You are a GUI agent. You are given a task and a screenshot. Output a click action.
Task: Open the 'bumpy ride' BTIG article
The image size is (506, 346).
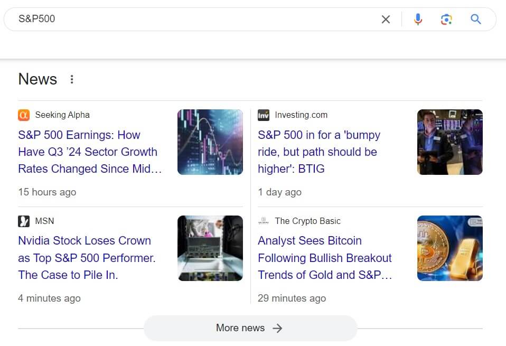click(x=318, y=152)
